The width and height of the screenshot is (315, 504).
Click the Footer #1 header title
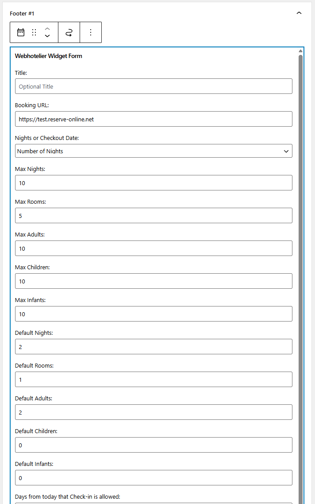pyautogui.click(x=22, y=13)
